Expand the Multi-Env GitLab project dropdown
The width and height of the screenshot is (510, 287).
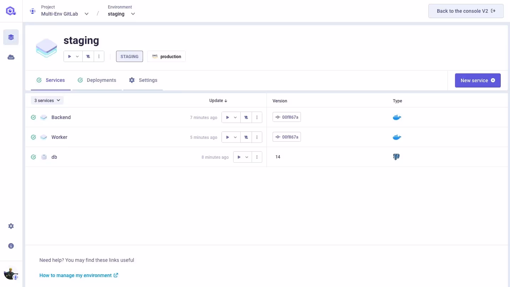click(87, 14)
